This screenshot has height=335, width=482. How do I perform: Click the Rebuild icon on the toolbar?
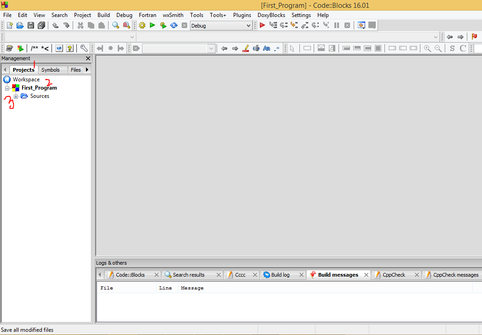coord(173,26)
